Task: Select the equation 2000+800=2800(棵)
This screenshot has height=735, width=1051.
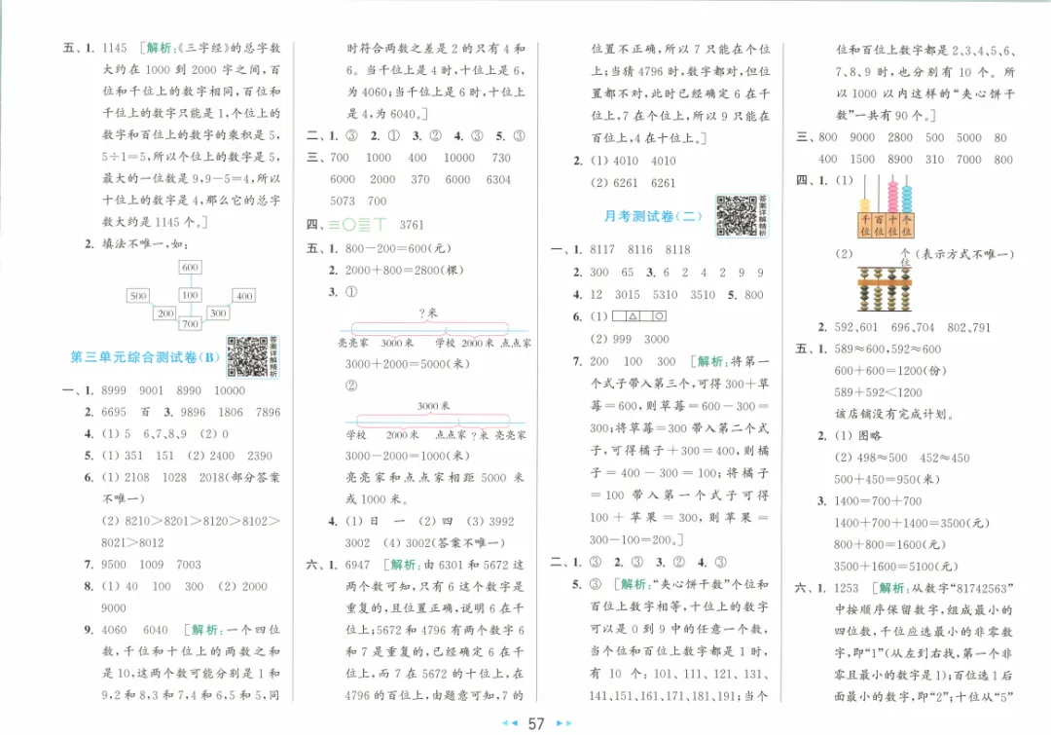Action: [x=404, y=271]
